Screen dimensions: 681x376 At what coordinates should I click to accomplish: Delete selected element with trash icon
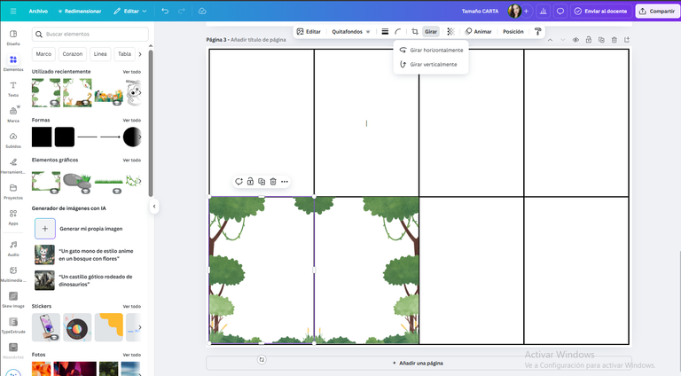(273, 182)
